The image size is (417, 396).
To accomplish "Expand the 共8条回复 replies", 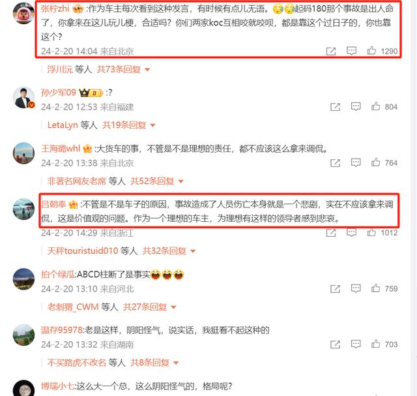I will tap(154, 363).
